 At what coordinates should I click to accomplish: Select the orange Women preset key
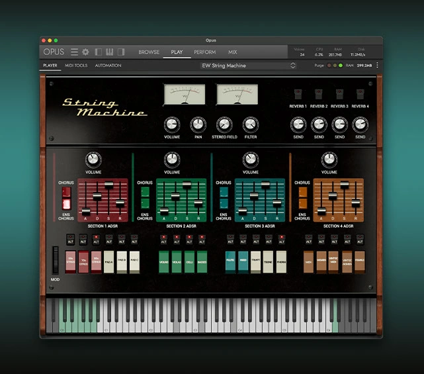click(x=321, y=261)
